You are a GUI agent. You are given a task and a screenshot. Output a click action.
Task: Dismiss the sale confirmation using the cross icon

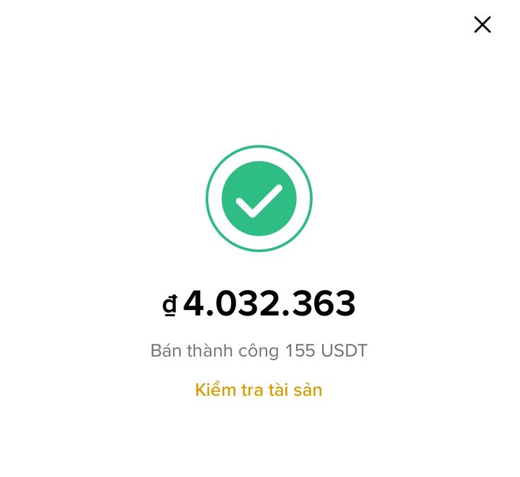(x=483, y=25)
